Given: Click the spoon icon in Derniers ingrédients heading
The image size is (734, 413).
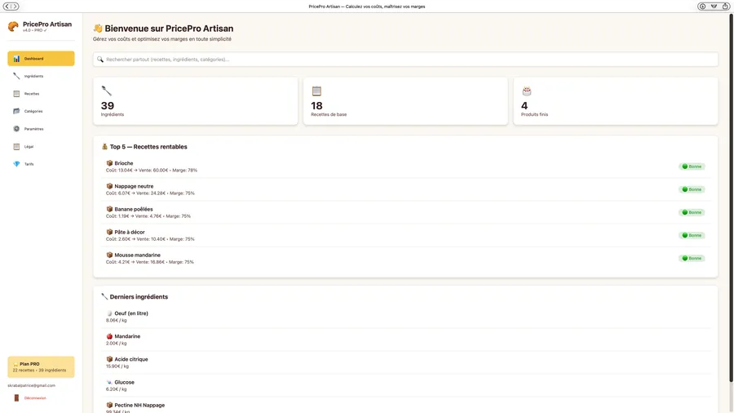Looking at the screenshot, I should [104, 296].
